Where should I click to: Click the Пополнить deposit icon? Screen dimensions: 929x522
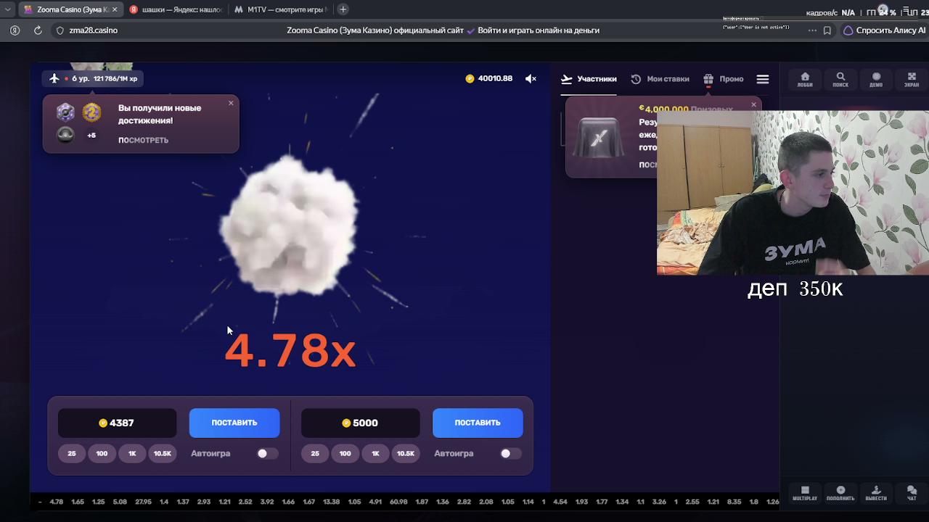840,493
